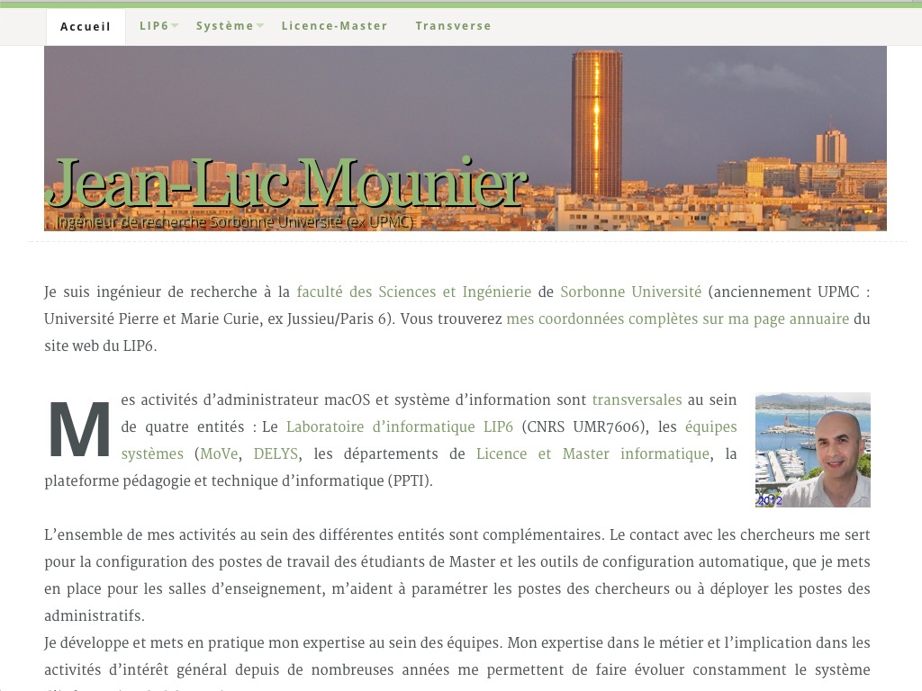The width and height of the screenshot is (922, 691).
Task: Visit the MoVe team page
Action: tap(218, 454)
